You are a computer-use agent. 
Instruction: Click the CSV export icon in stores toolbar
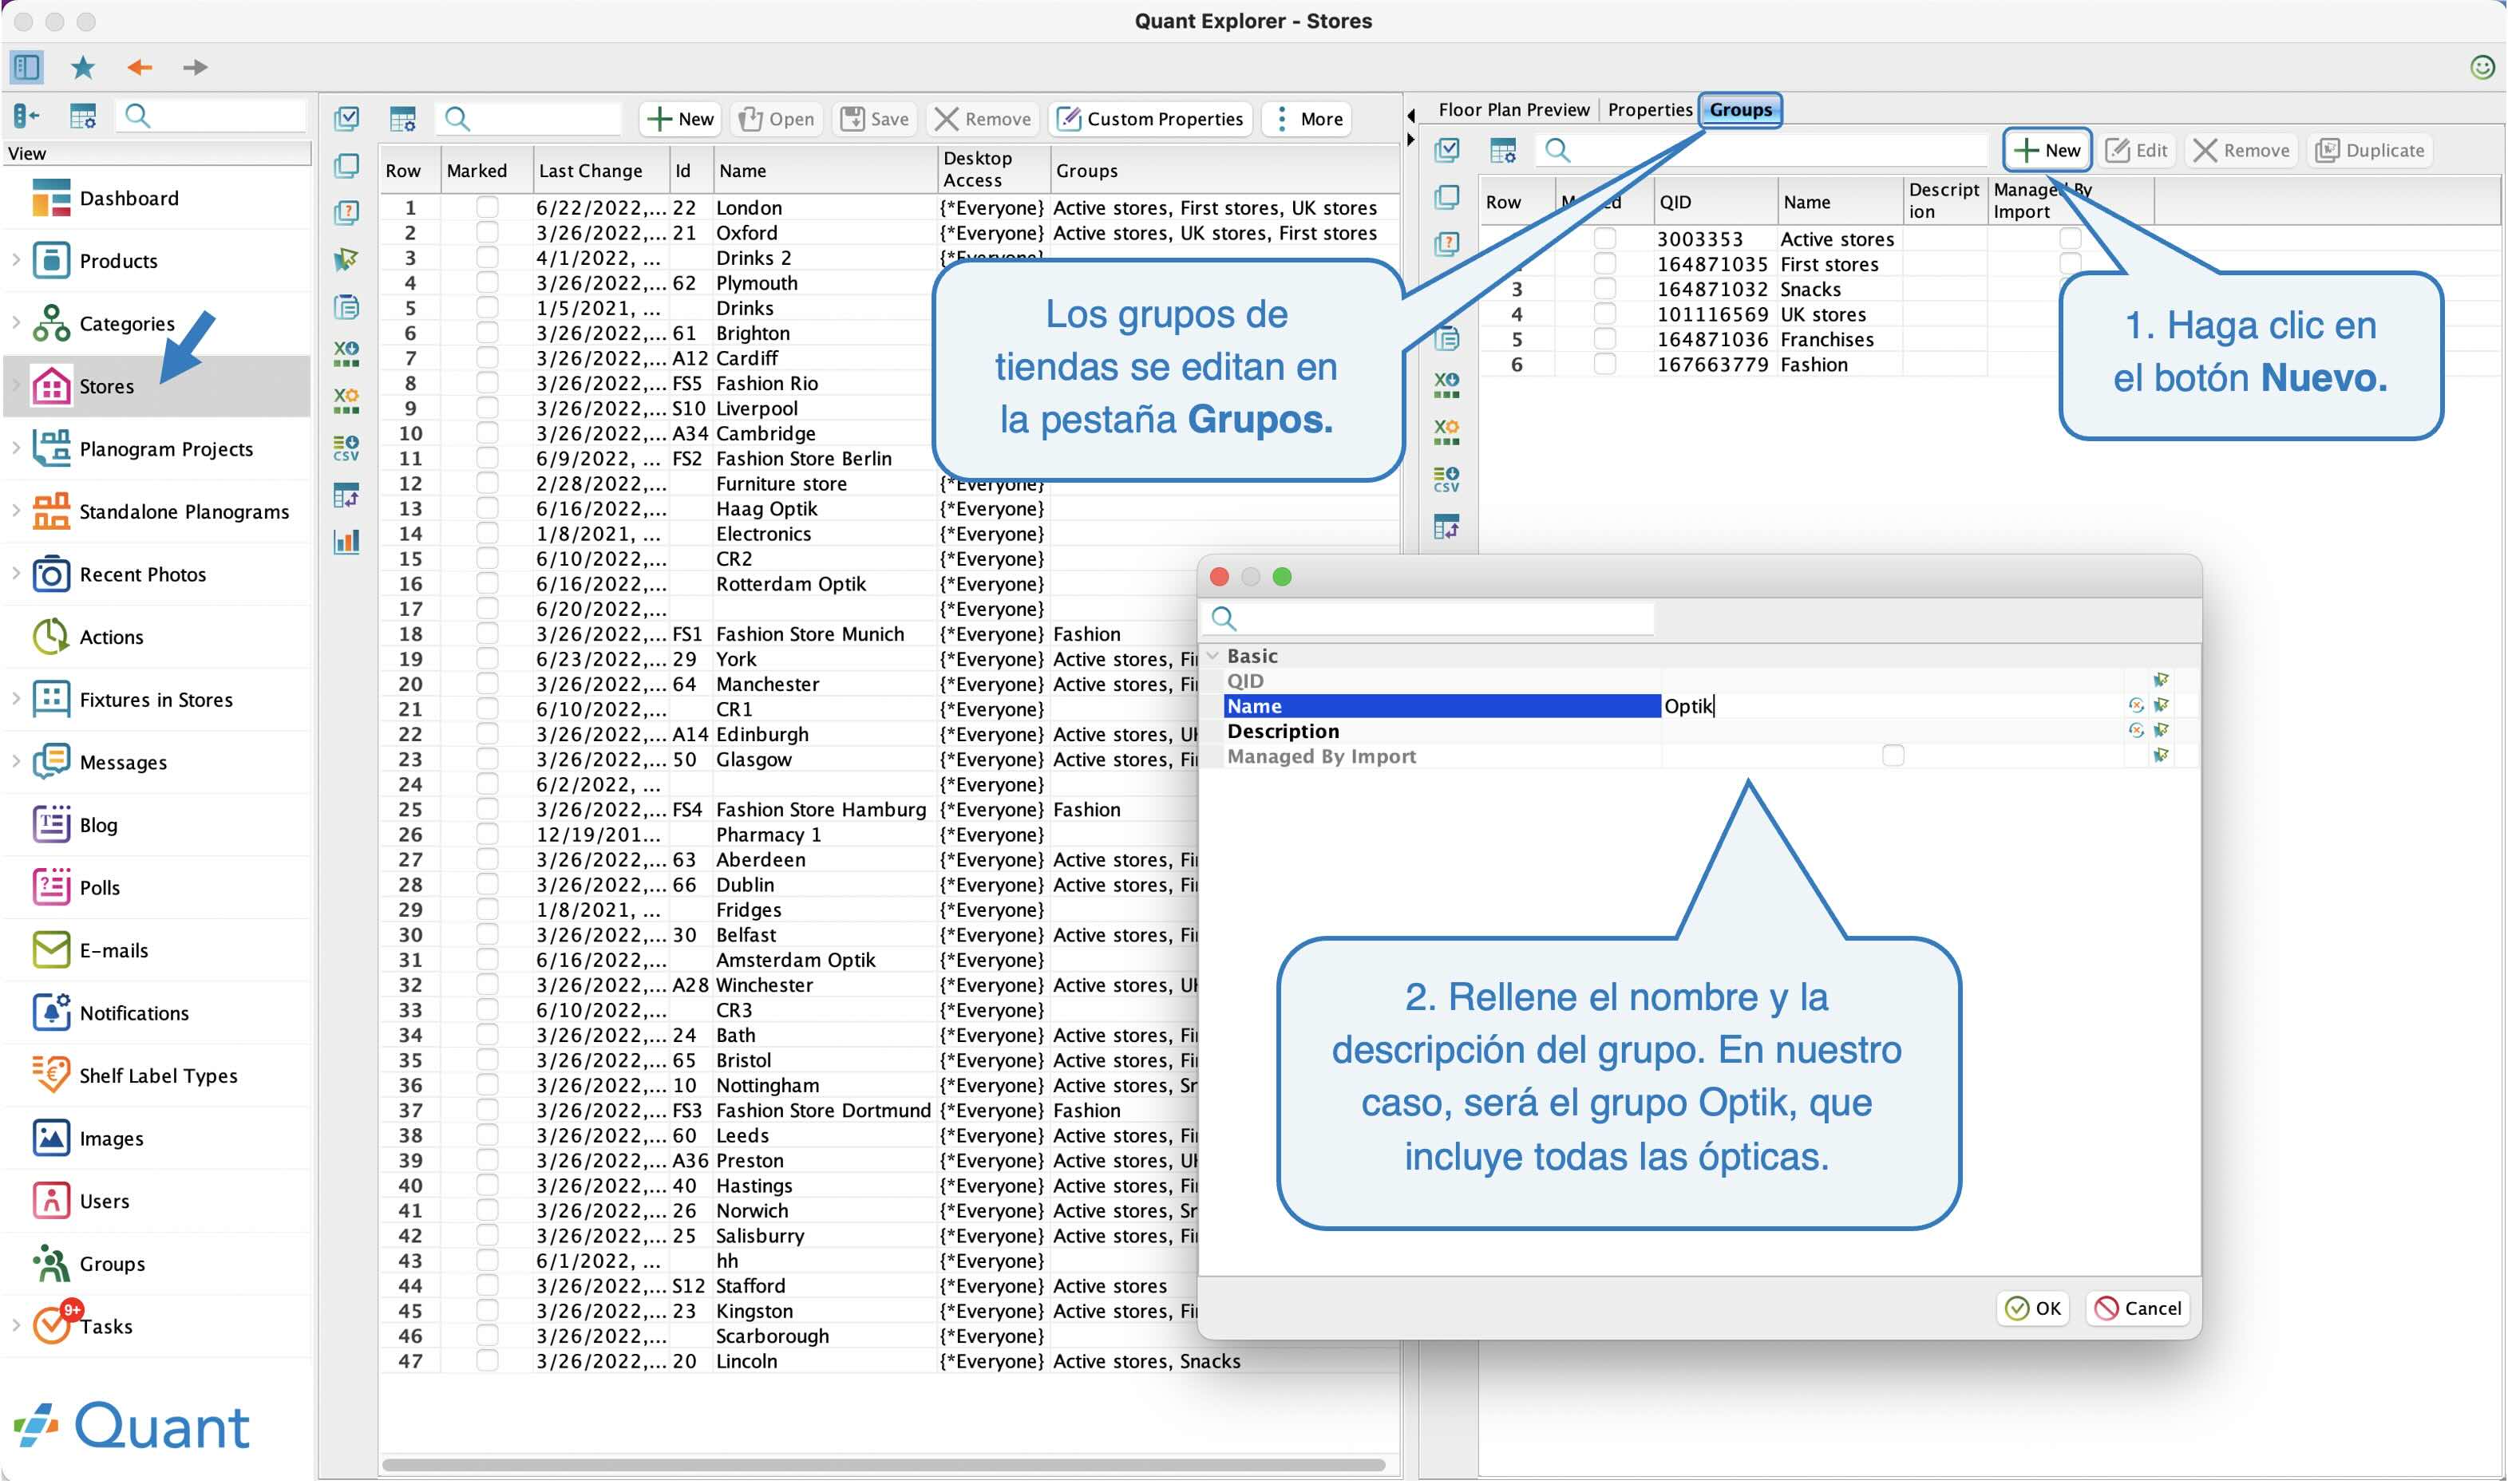coord(346,448)
